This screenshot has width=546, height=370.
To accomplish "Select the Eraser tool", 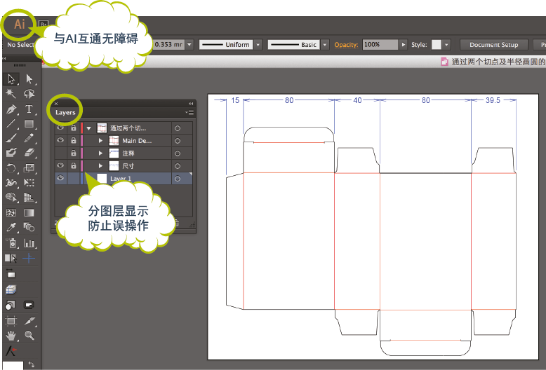I will click(x=29, y=152).
